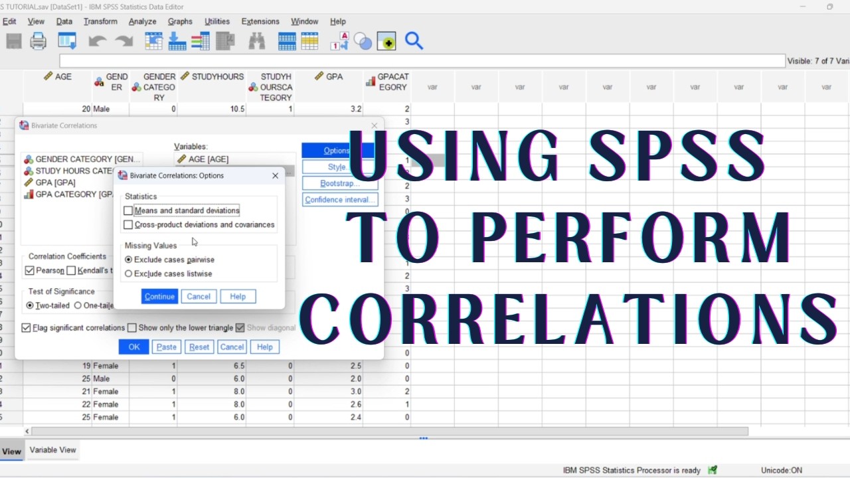
Task: Open the View menu
Action: 36,21
